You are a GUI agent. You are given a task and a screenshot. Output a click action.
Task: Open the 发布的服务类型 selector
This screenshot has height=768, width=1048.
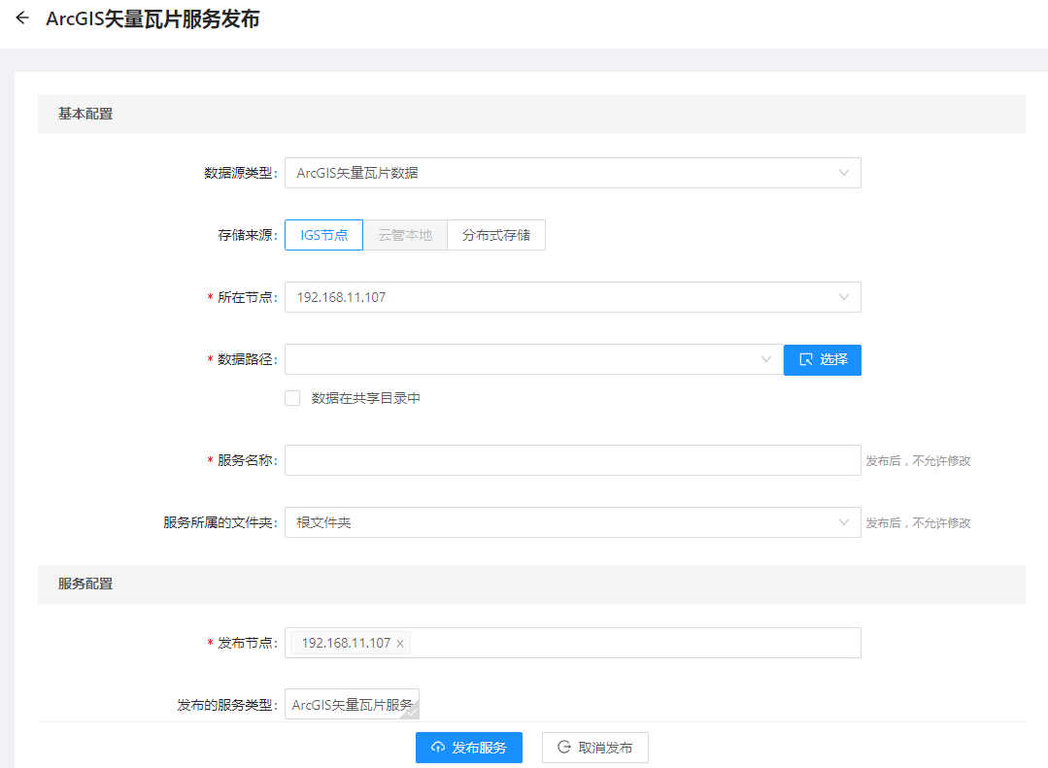353,705
